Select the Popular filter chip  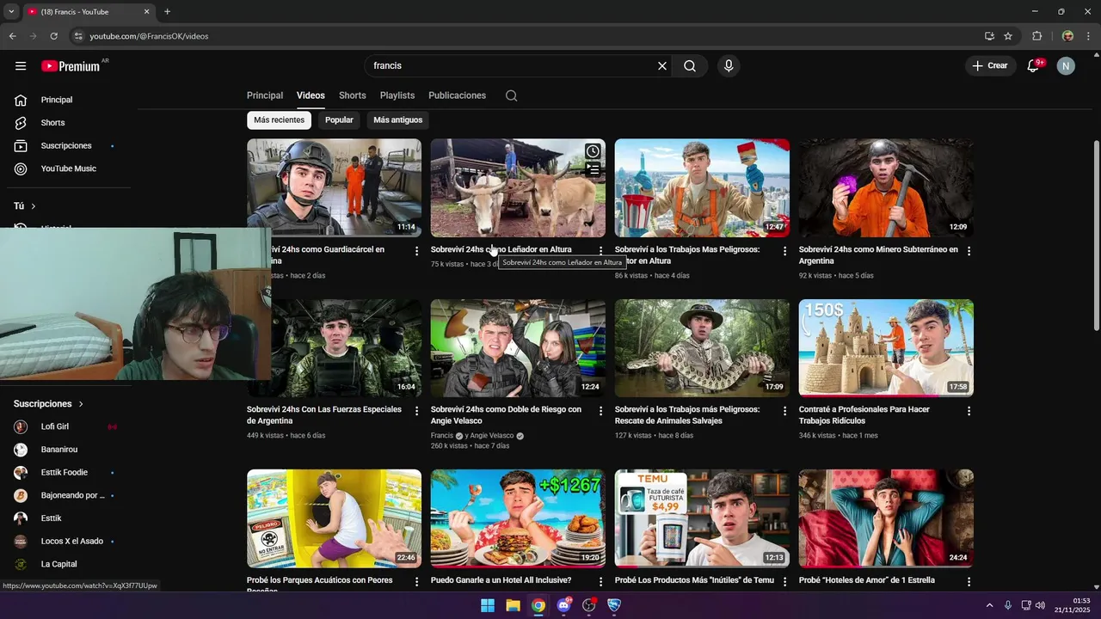click(339, 120)
